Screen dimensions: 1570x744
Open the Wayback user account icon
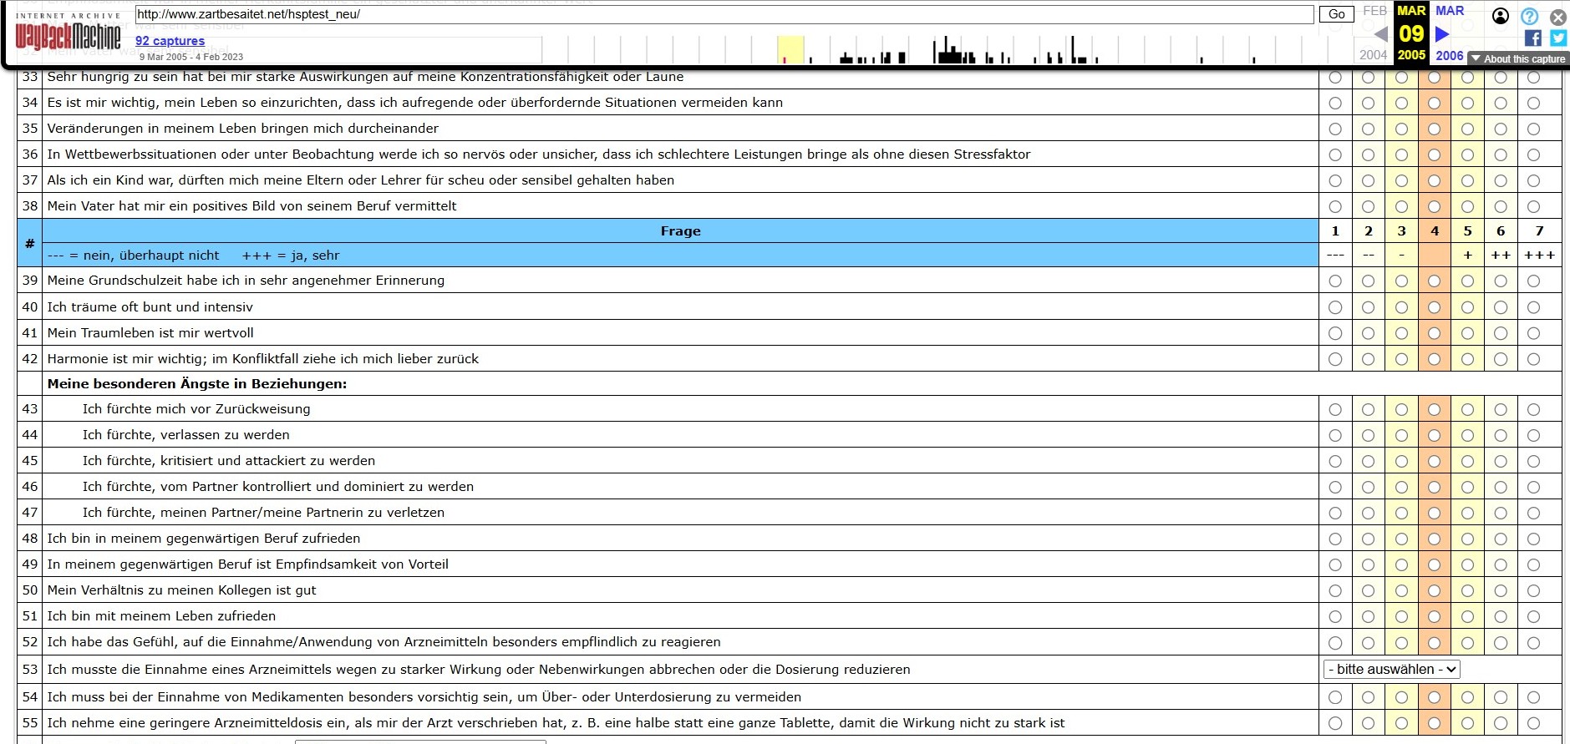point(1501,16)
